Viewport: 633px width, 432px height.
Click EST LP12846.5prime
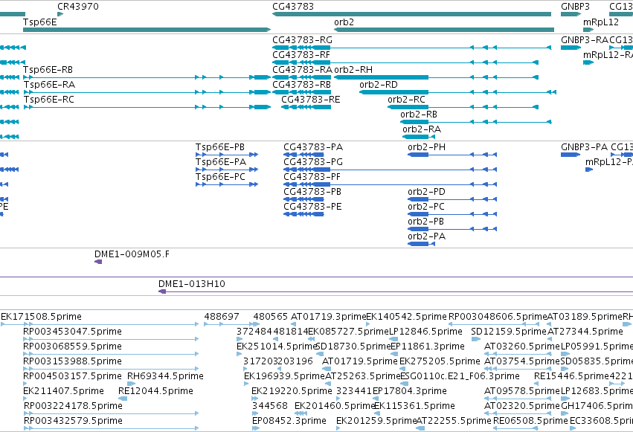click(x=393, y=339)
